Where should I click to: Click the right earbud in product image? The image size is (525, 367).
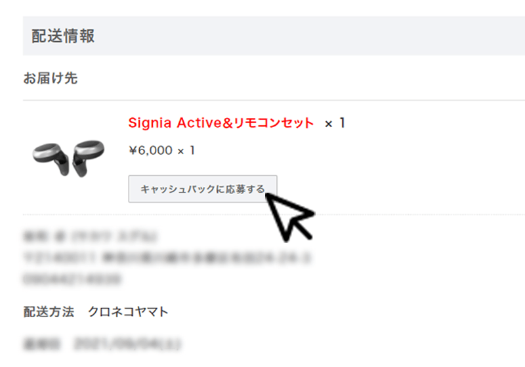88,158
